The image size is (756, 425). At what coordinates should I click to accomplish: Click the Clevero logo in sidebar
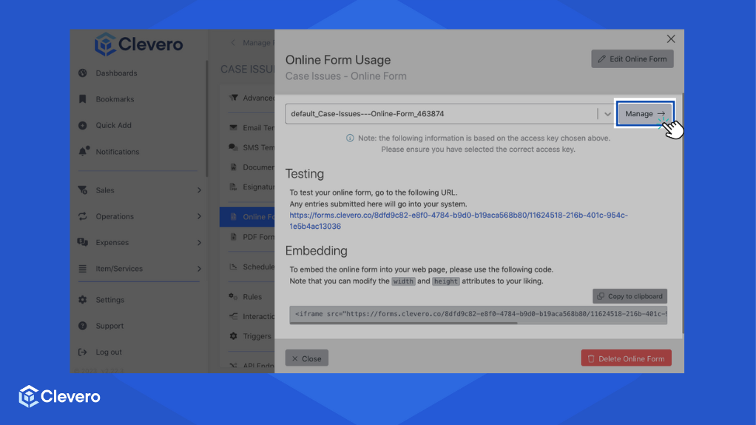(x=139, y=44)
